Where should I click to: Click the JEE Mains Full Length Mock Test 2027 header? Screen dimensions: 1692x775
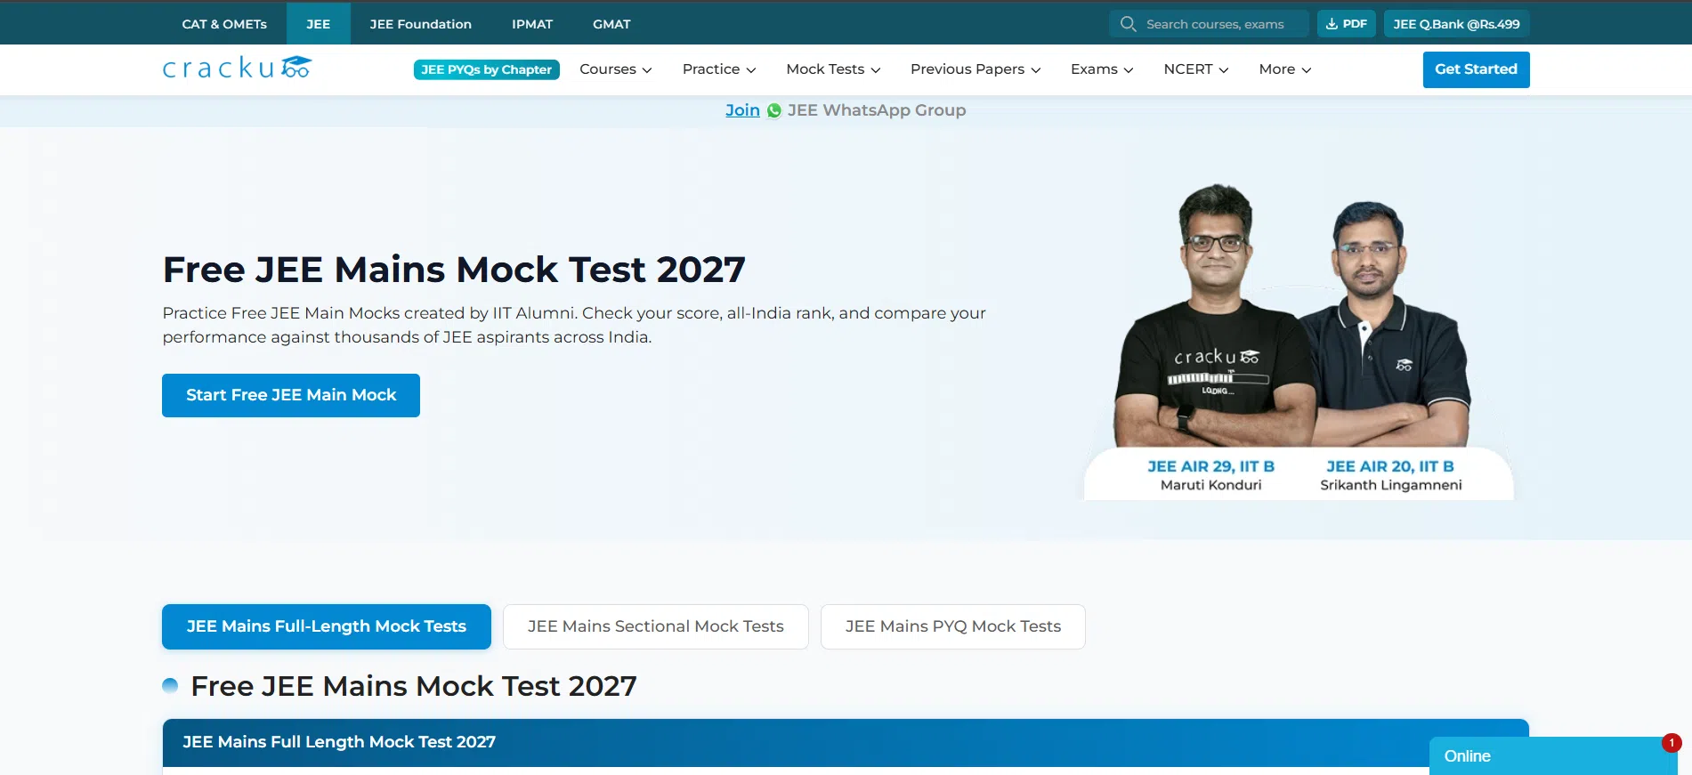click(846, 742)
